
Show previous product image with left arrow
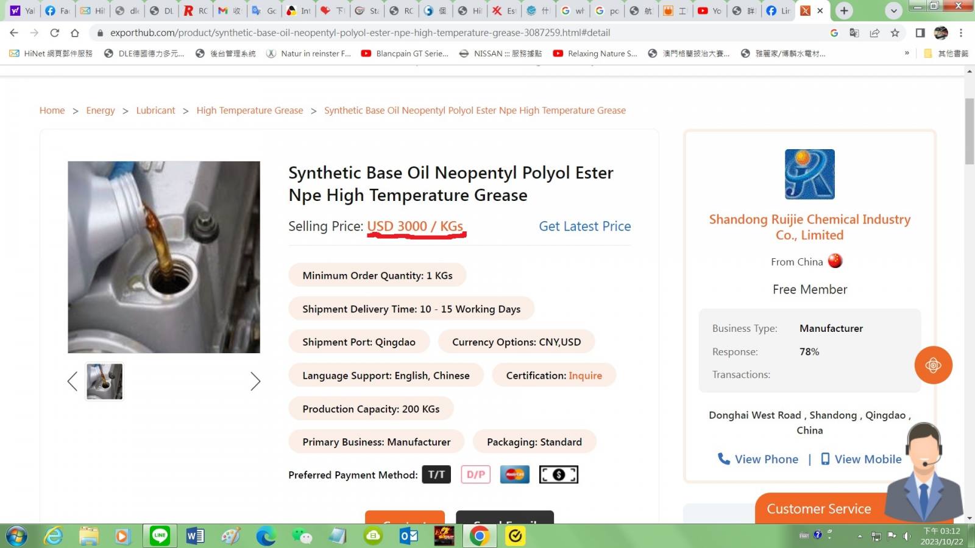tap(73, 382)
